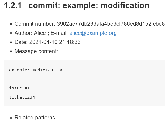
Task: Open the alice@example.org email link
Action: [93, 33]
